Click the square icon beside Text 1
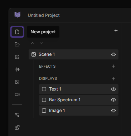This screenshot has width=131, height=136. click(44, 89)
